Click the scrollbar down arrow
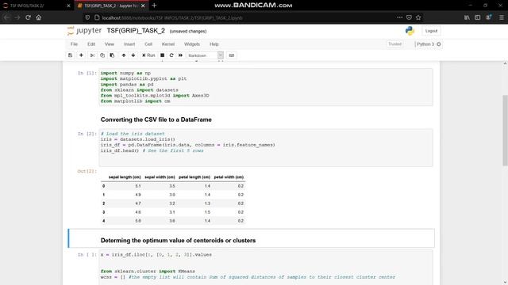This screenshot has height=285, width=508. coord(505,282)
